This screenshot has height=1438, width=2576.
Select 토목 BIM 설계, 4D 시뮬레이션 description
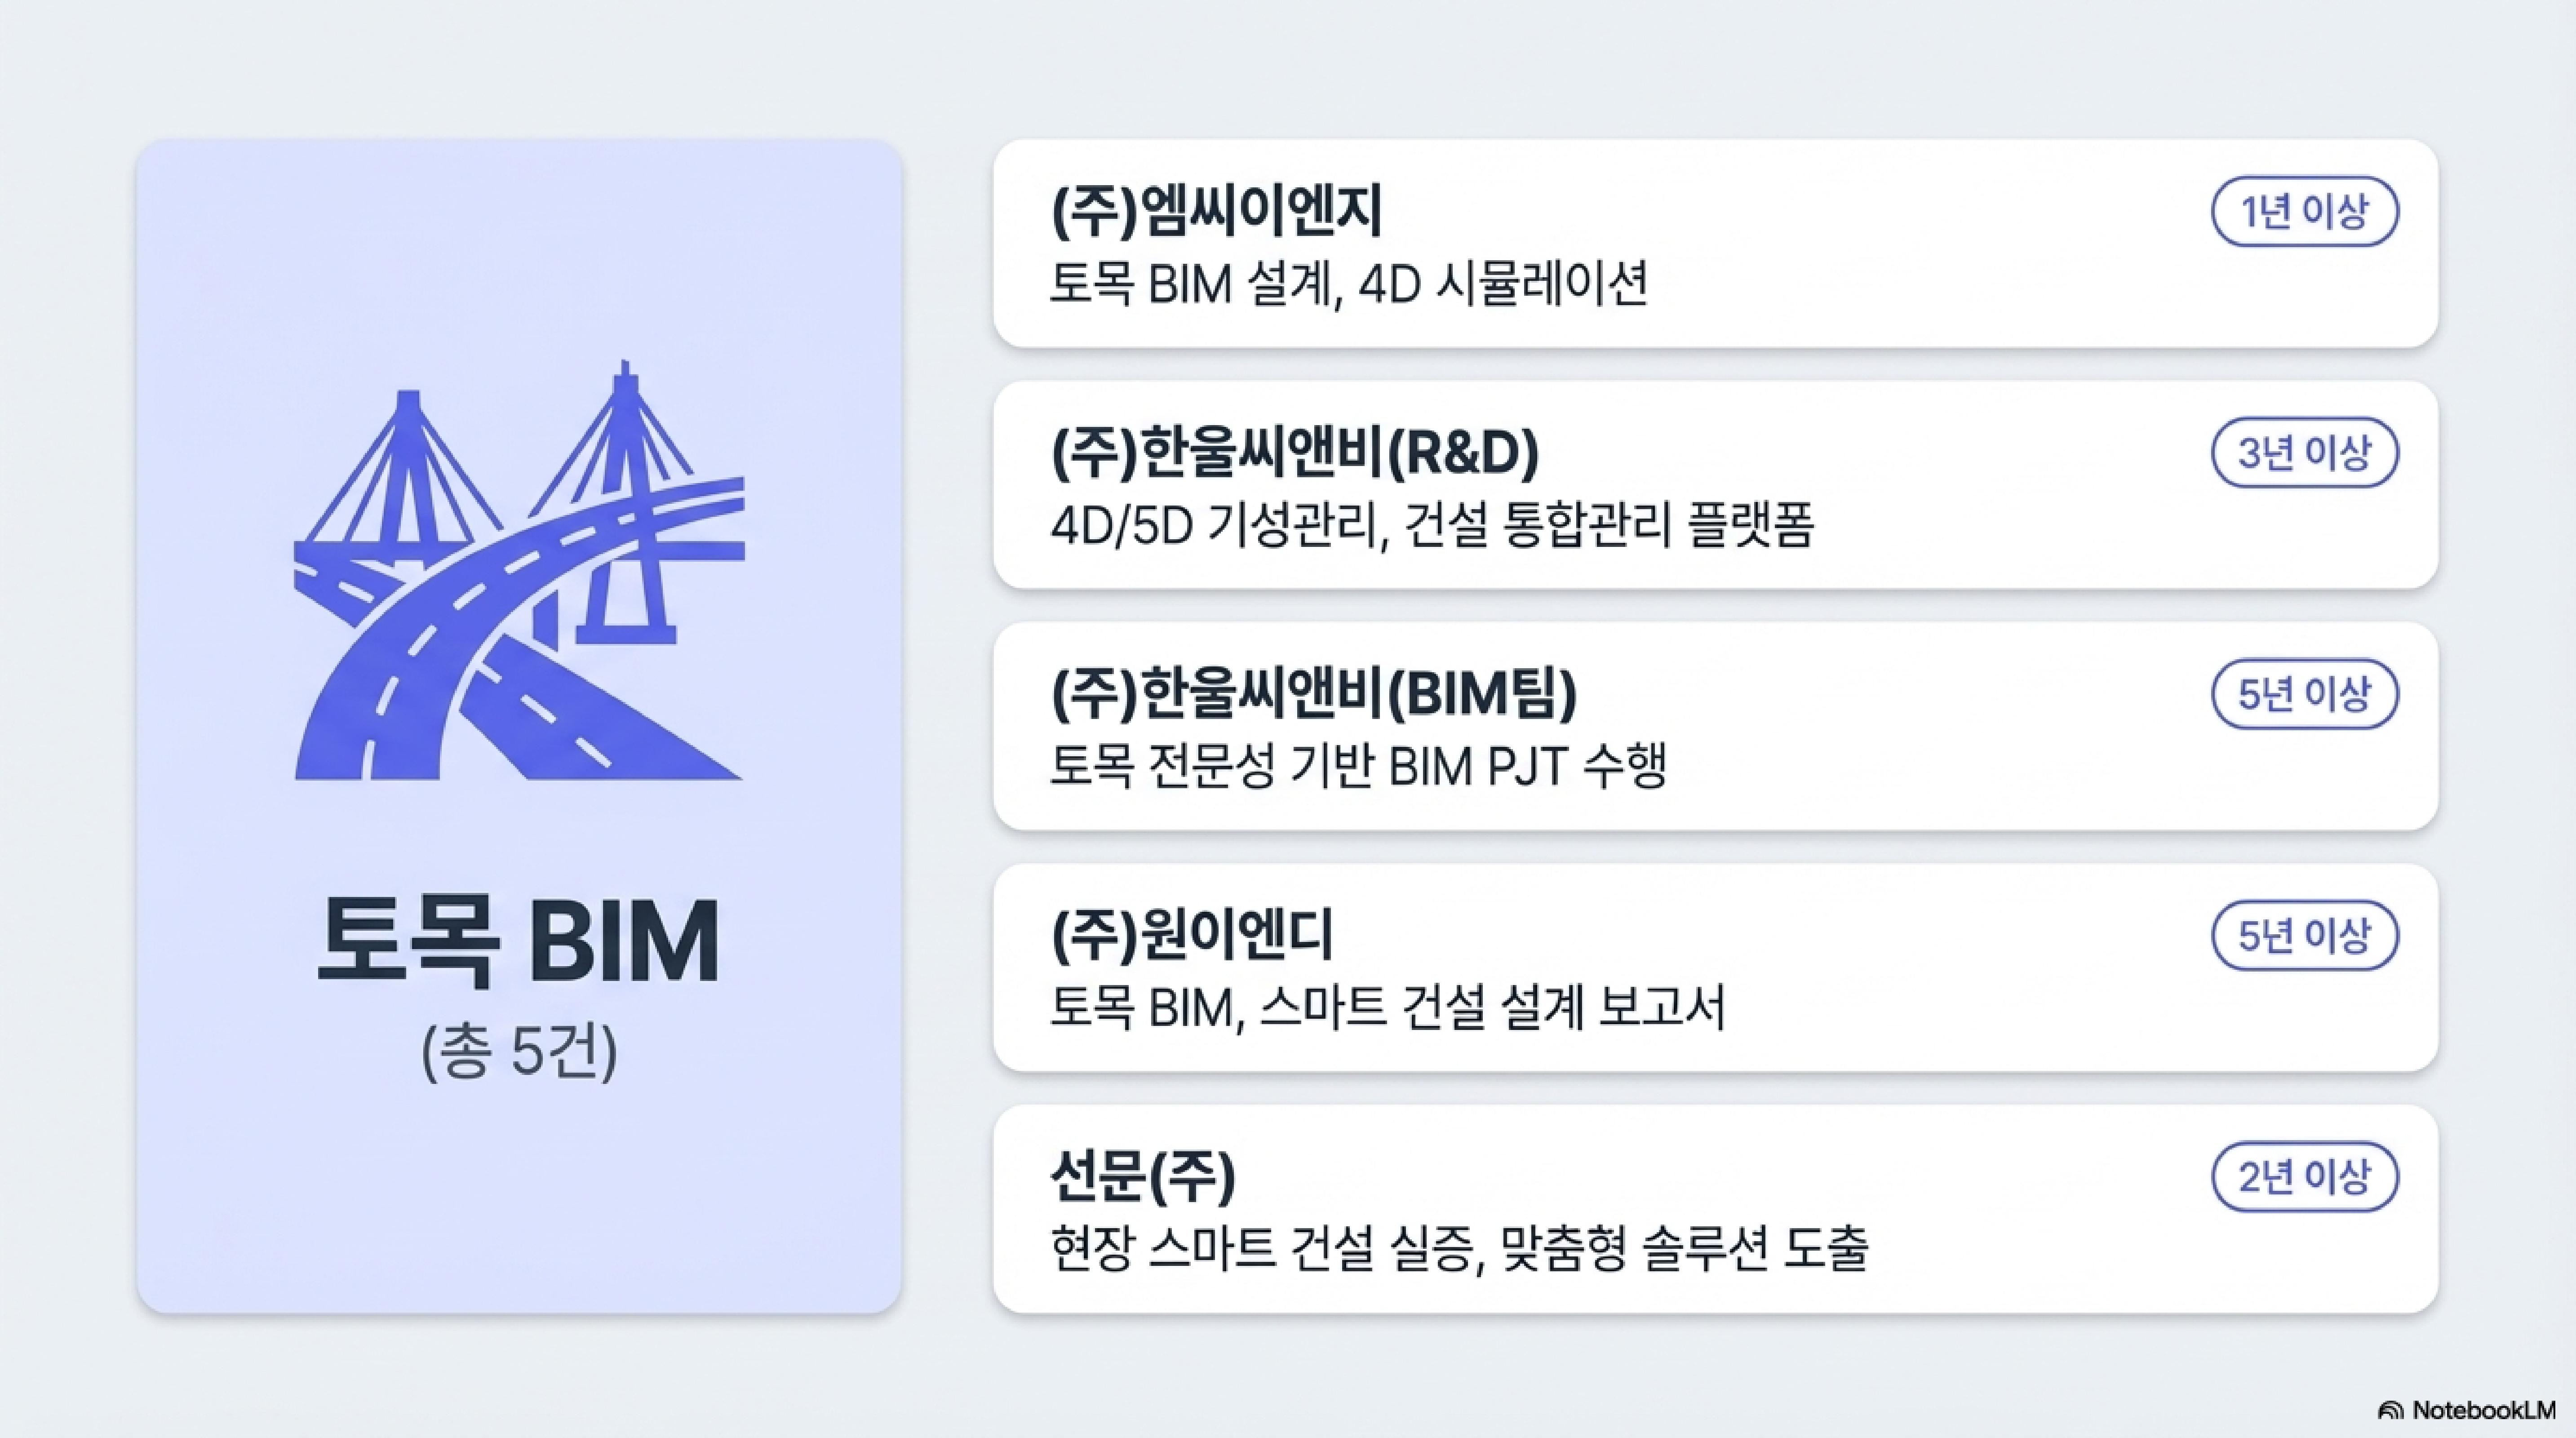pyautogui.click(x=1349, y=285)
